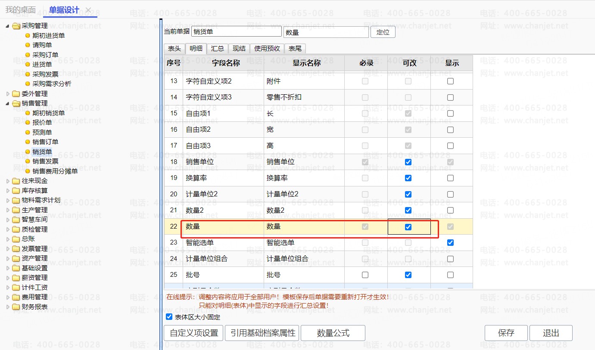The height and width of the screenshot is (350, 595).
Task: Switch to the 汇总 tab
Action: pos(218,49)
